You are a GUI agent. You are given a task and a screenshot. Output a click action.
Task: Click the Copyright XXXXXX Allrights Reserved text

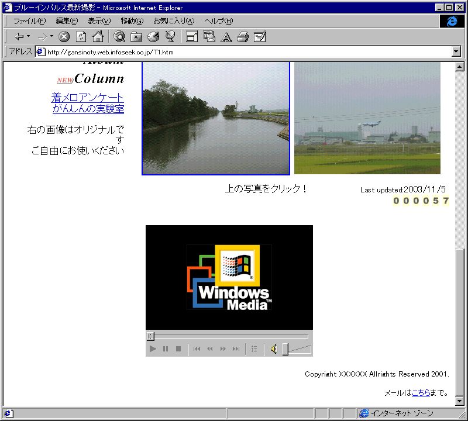click(377, 374)
